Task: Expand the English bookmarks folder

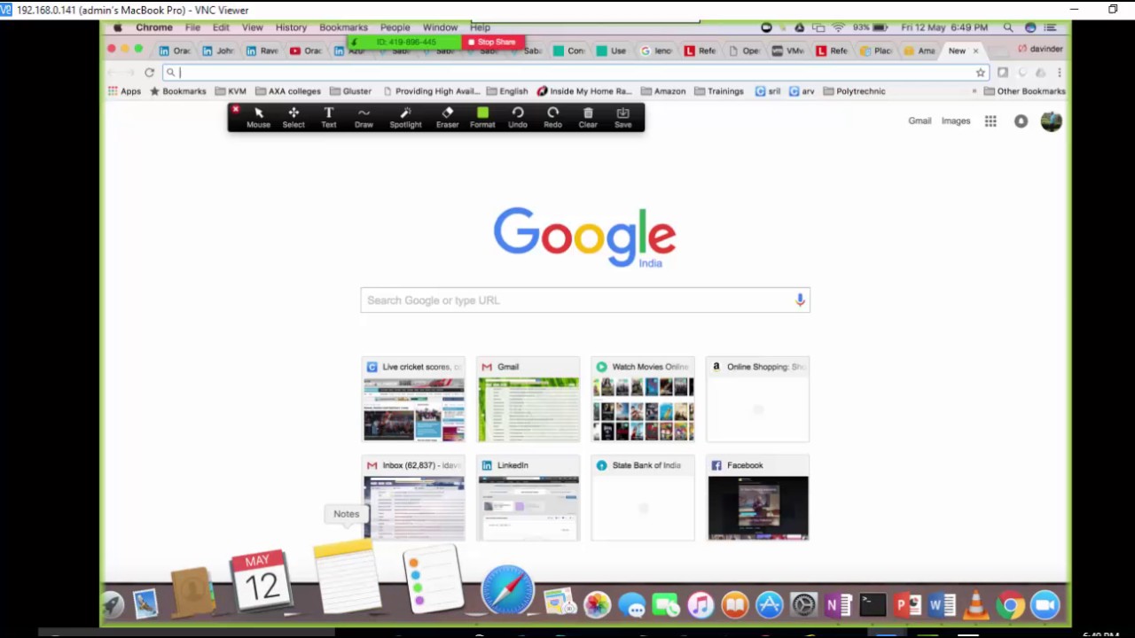Action: (507, 91)
